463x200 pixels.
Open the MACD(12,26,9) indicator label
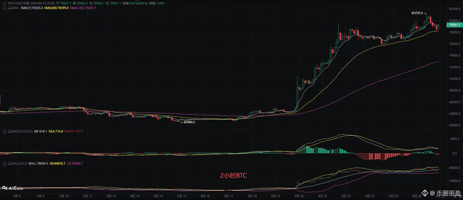22,131
